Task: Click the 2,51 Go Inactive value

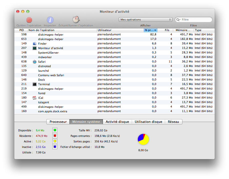Action: [x=41, y=147]
